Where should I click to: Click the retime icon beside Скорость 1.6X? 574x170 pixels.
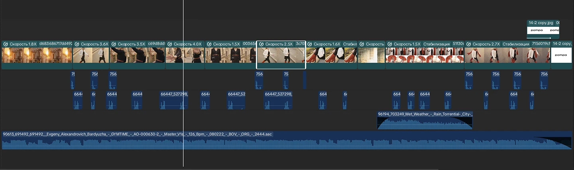[x=310, y=44]
